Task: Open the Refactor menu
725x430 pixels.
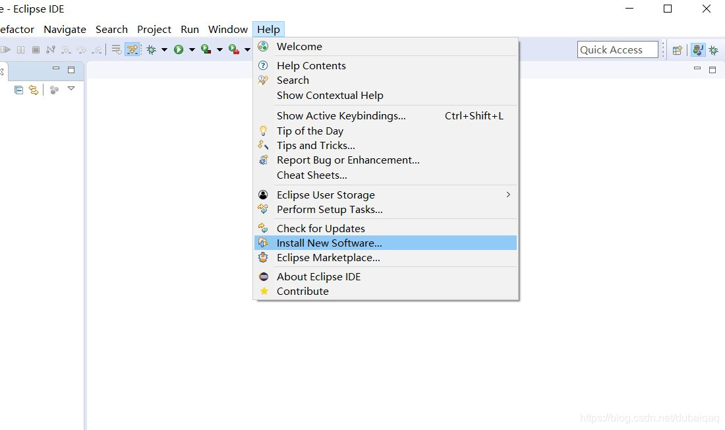Action: (x=16, y=29)
